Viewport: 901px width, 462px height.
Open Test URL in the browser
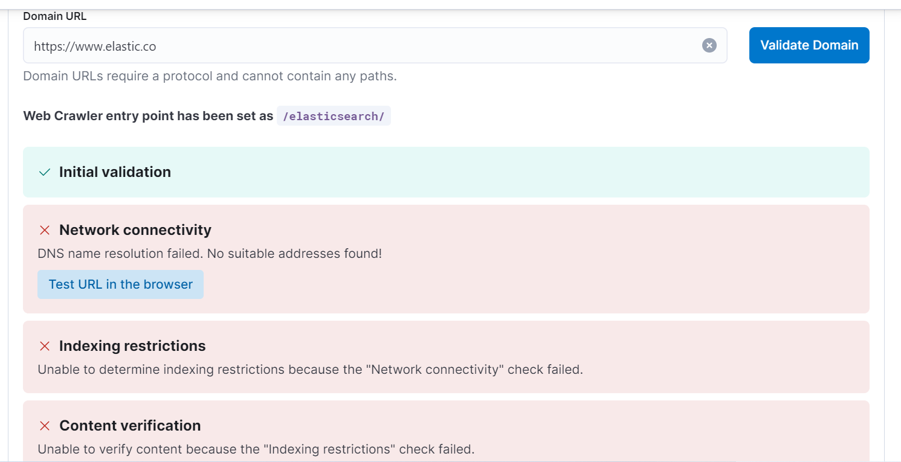[120, 284]
